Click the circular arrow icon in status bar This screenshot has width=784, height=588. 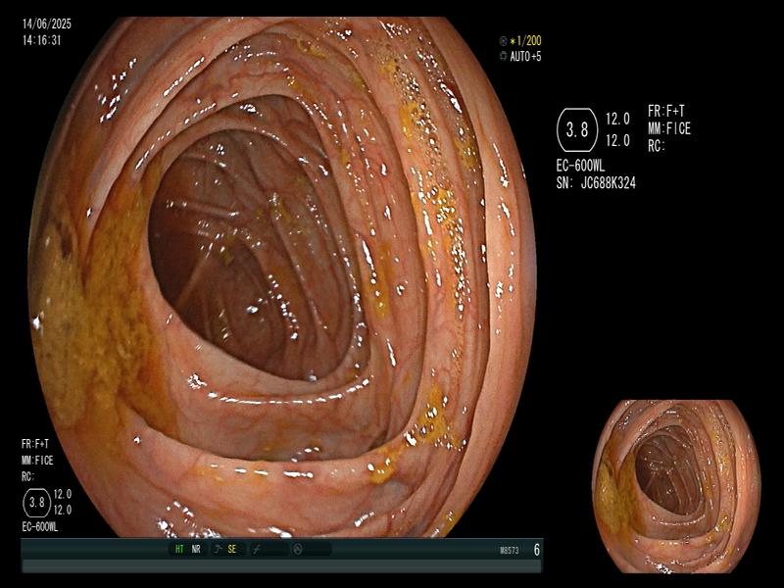(298, 550)
